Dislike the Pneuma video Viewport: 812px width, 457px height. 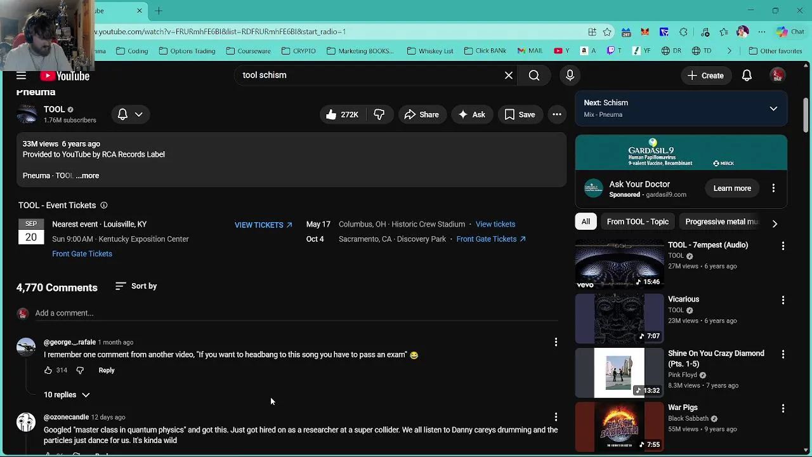click(379, 114)
